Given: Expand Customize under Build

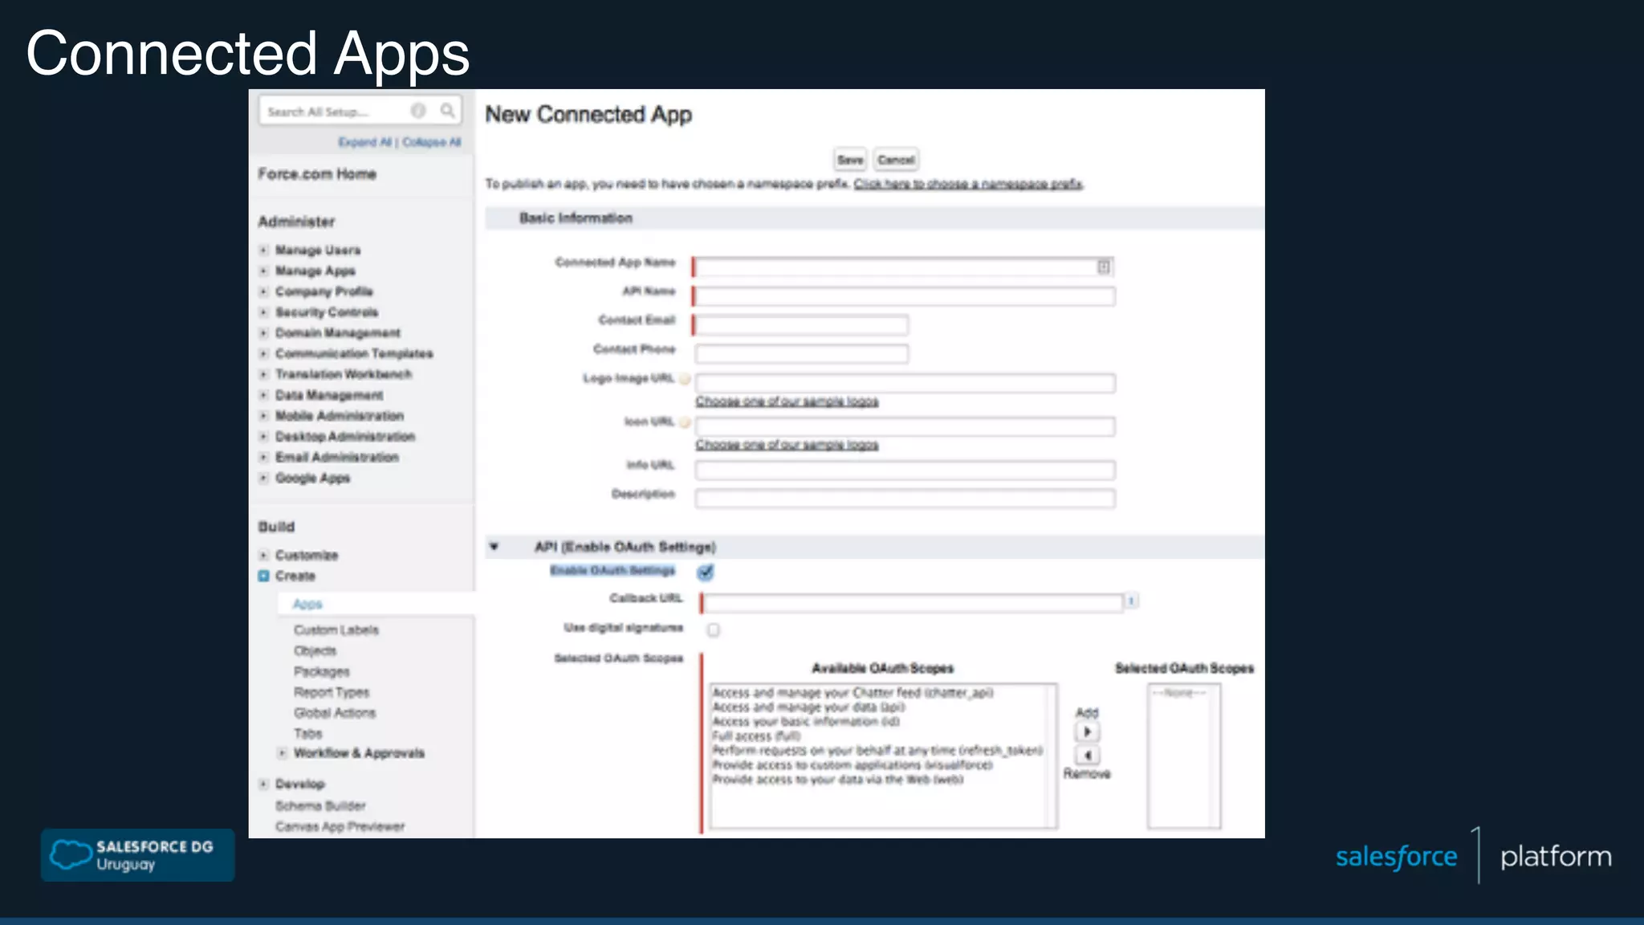Looking at the screenshot, I should (x=263, y=556).
